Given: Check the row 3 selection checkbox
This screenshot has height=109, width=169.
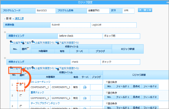Looking at the screenshot, I should (x=21, y=106).
